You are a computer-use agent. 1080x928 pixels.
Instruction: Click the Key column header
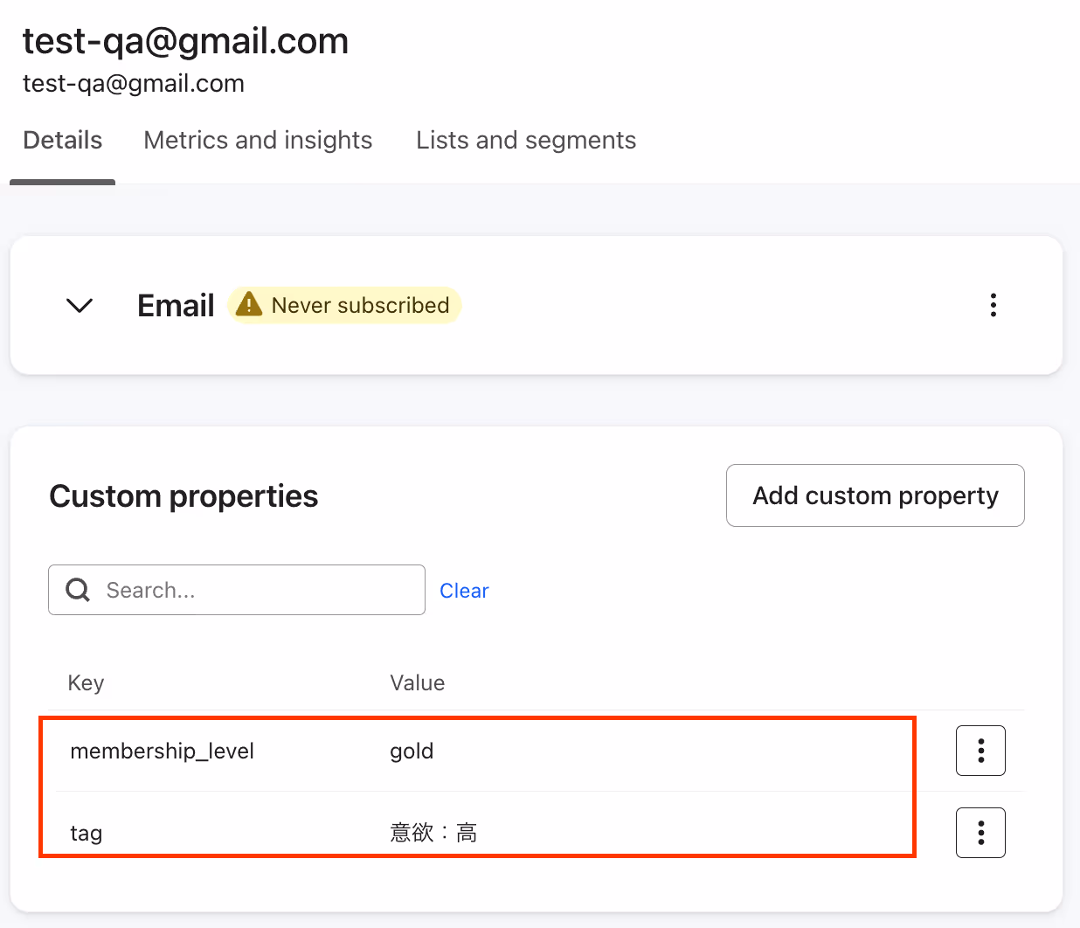(x=86, y=682)
